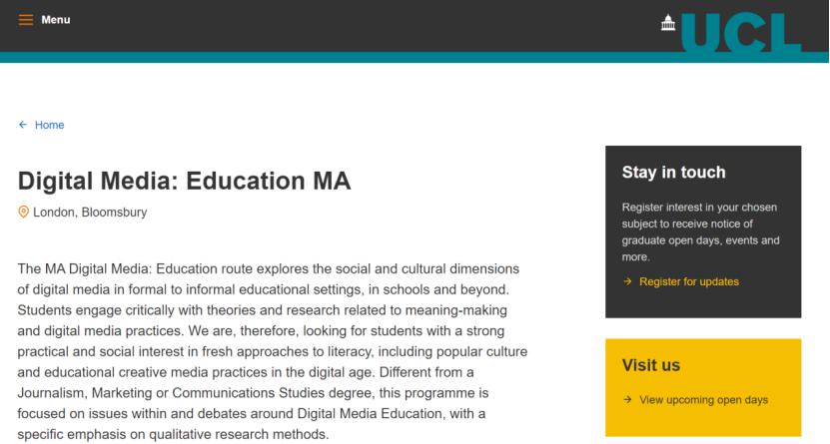Click the UCL portico building icon
This screenshot has width=830, height=444.
click(x=668, y=23)
